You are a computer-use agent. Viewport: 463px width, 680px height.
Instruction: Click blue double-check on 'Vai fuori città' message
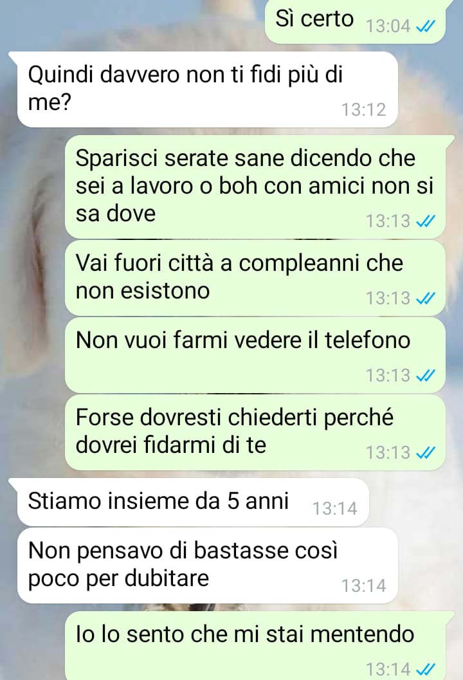(x=425, y=299)
